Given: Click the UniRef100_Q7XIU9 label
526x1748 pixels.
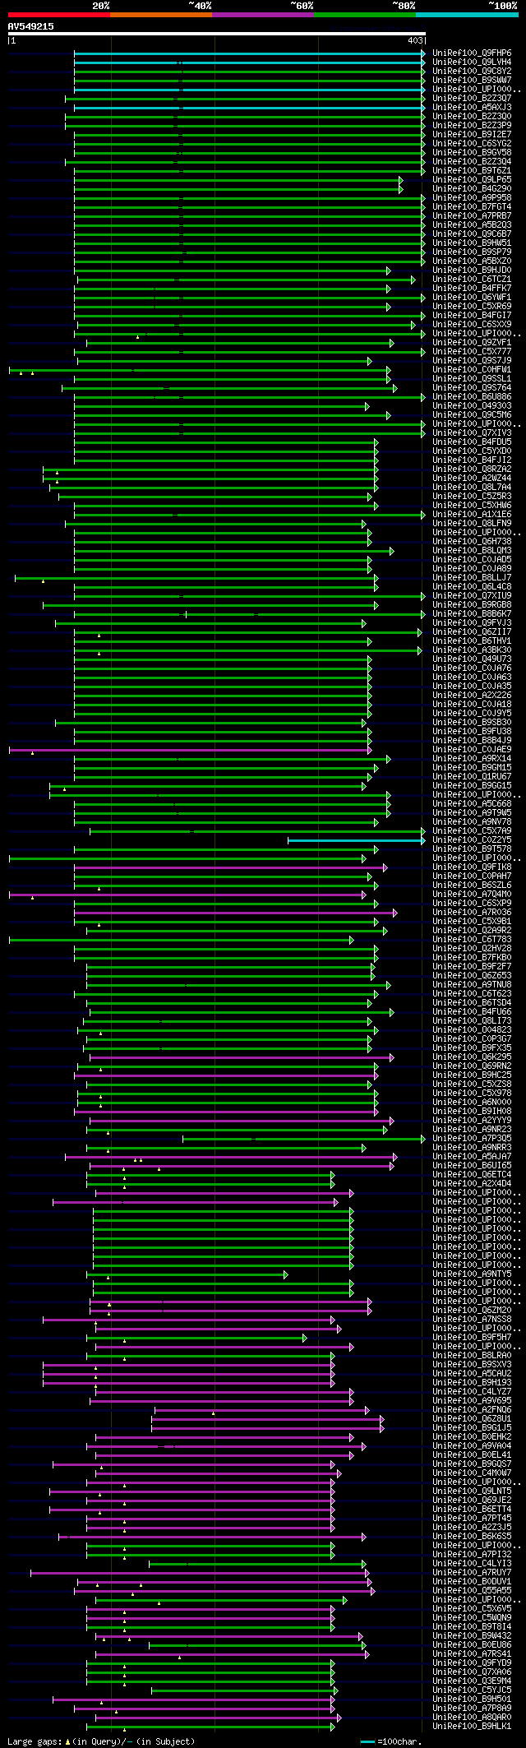Looking at the screenshot, I should (x=472, y=595).
